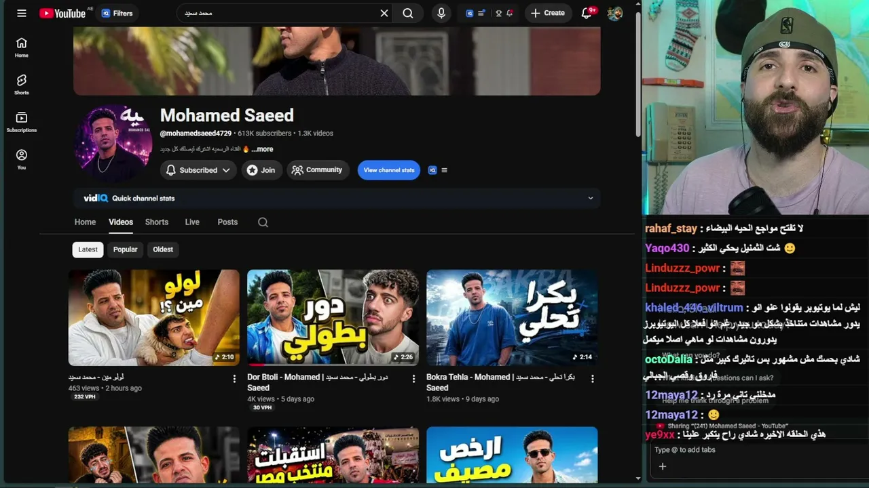Screen dimensions: 869x488
Task: Open more options for Dor Btoli video
Action: (x=413, y=379)
